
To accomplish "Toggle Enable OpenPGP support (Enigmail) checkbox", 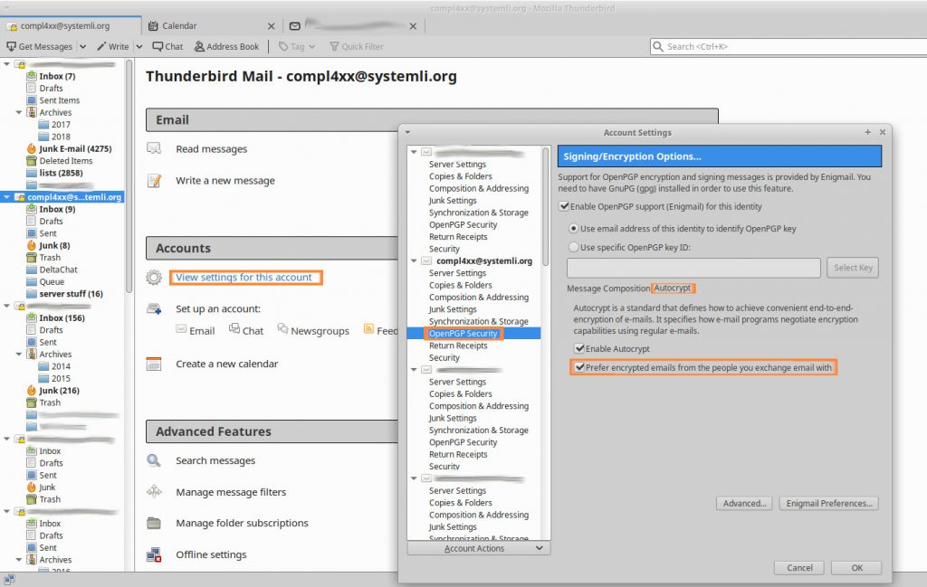I will (564, 206).
